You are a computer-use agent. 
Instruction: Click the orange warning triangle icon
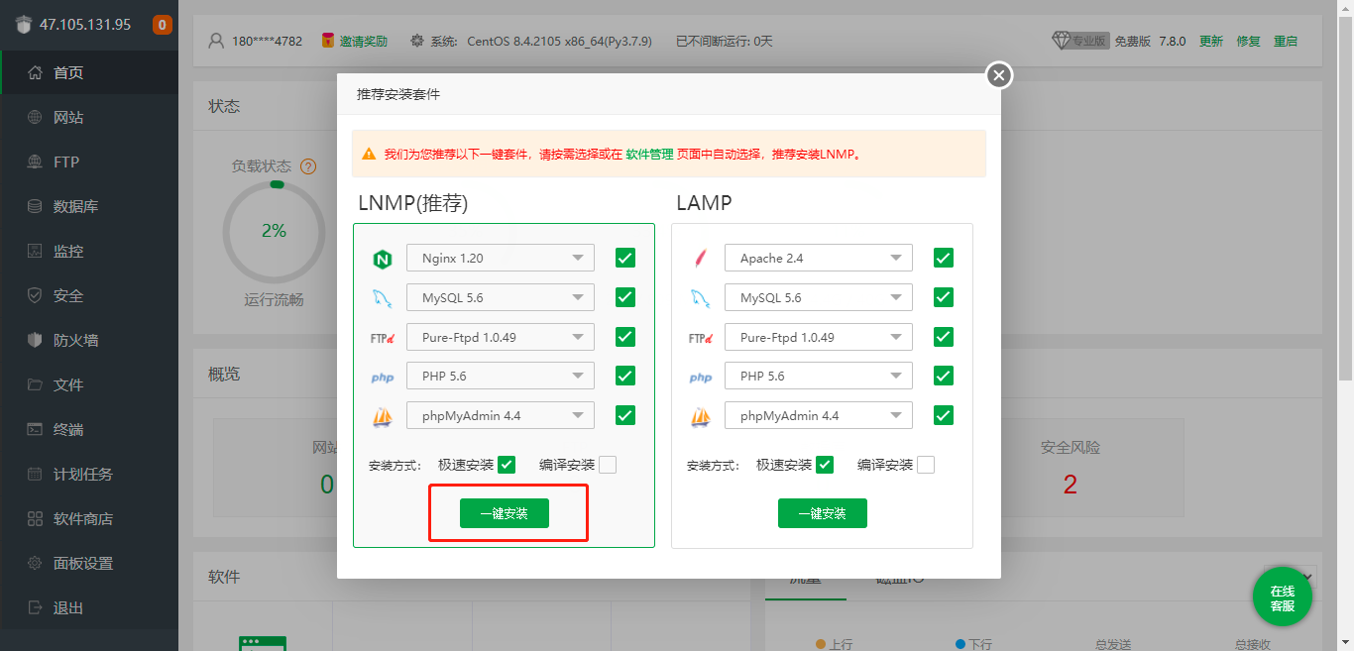pyautogui.click(x=369, y=155)
